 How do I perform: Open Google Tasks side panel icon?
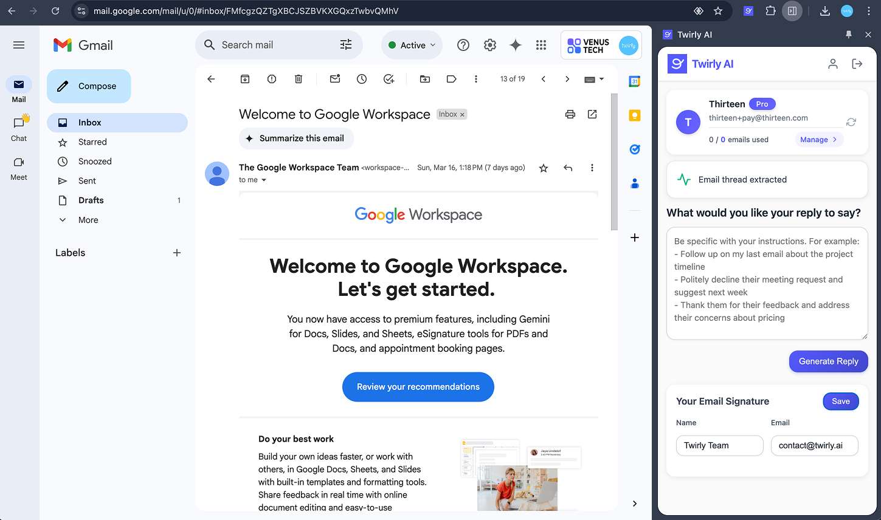click(x=635, y=149)
